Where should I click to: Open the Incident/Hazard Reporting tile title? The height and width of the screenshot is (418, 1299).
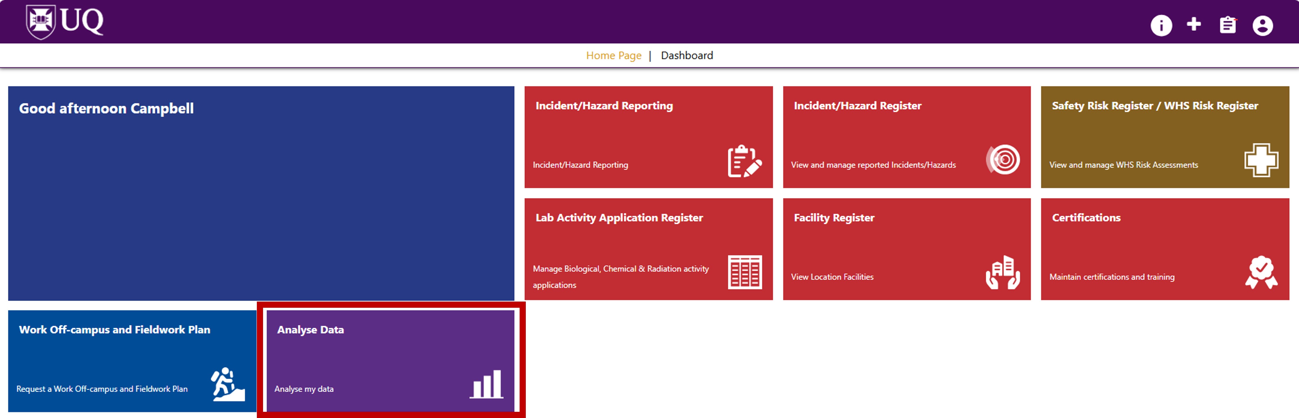tap(604, 106)
